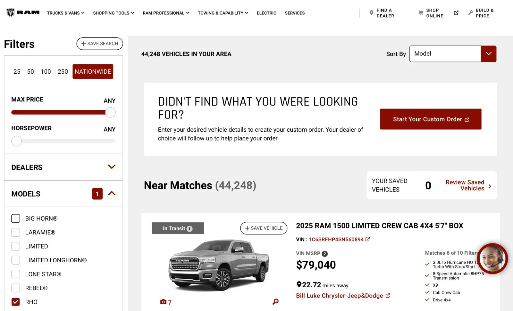Open the Shopping Tools menu
This screenshot has width=513, height=311.
coord(114,13)
